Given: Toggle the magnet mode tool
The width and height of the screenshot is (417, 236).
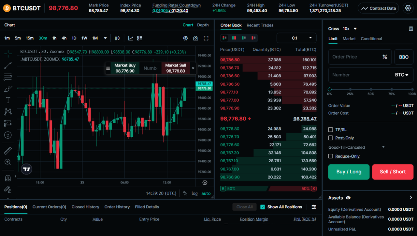Looking at the screenshot, I should 8,178.
